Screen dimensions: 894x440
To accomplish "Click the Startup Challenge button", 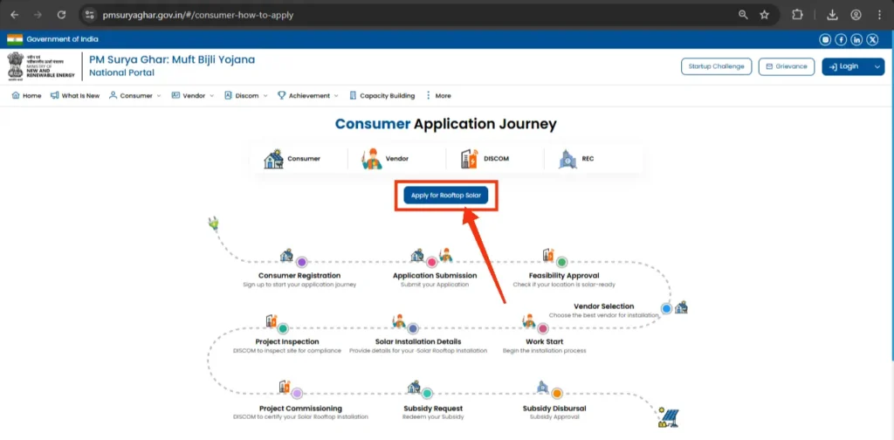I will click(716, 66).
